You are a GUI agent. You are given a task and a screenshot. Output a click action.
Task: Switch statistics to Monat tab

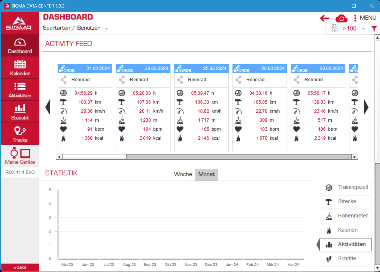coord(206,174)
